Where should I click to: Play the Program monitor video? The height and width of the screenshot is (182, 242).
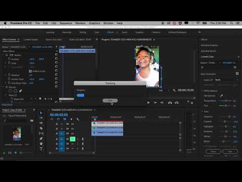click(148, 103)
